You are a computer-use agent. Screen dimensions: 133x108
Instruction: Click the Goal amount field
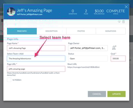(x=118, y=58)
